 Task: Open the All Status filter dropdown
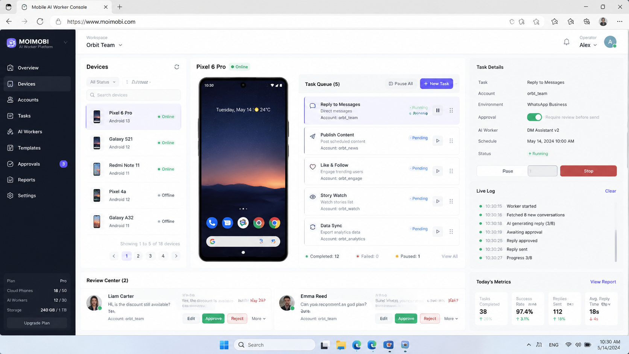(x=103, y=82)
